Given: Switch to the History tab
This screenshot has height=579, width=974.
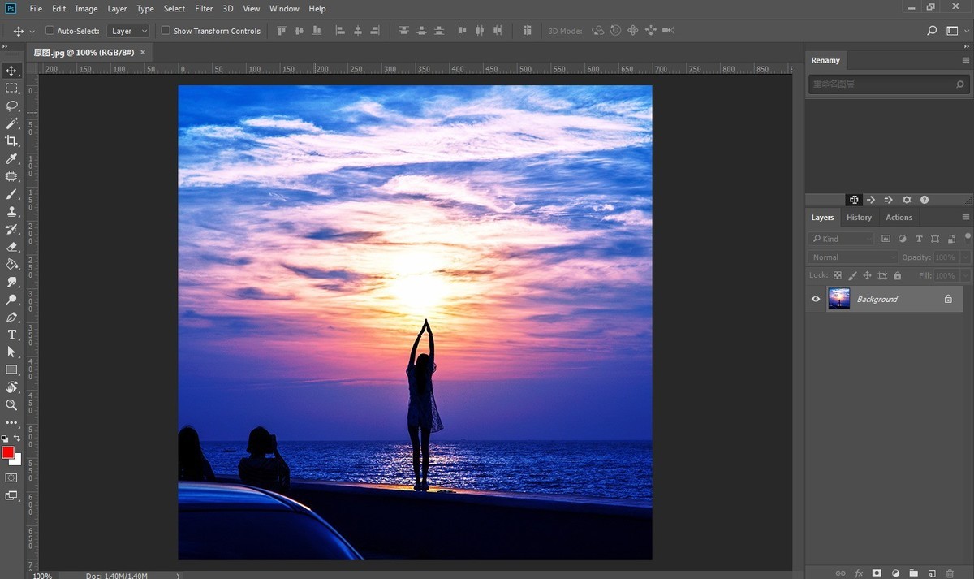Looking at the screenshot, I should (x=859, y=217).
